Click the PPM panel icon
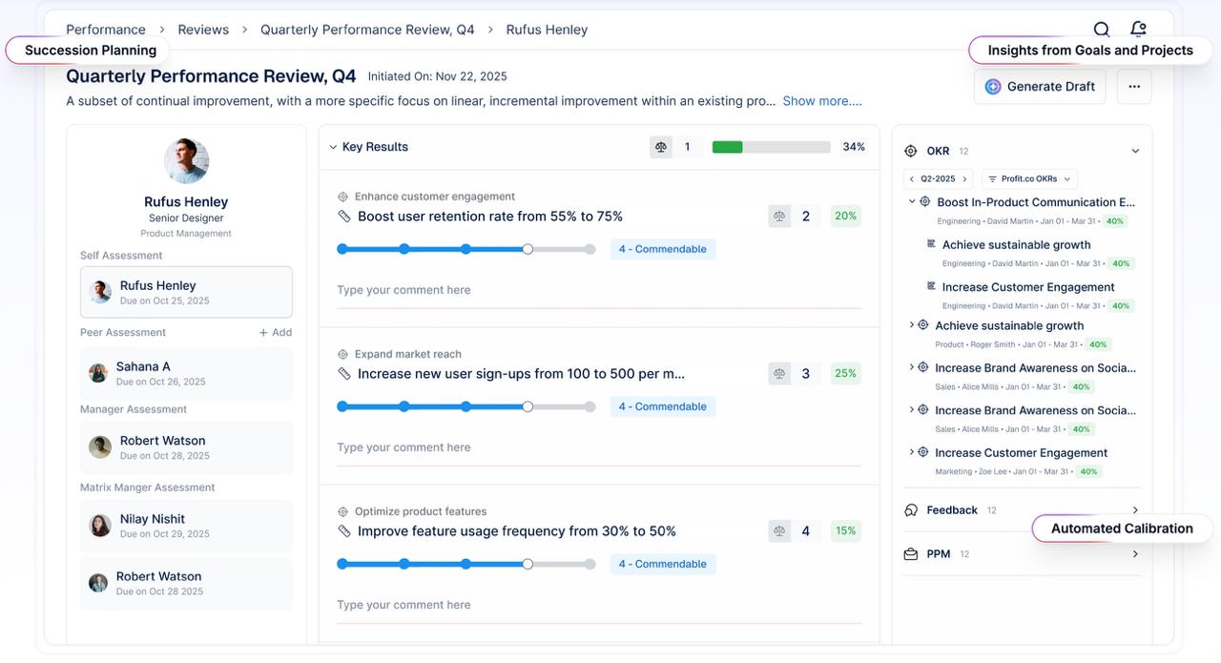This screenshot has width=1221, height=663. point(911,554)
